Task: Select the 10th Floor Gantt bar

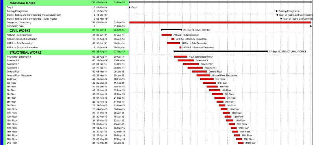Action: (x=224, y=109)
